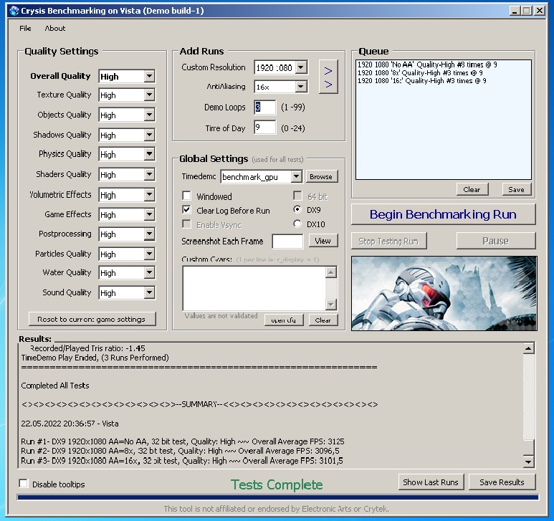Screen dimensions: 554x521
Task: Click the blue progress bar at bottom
Action: [277, 497]
